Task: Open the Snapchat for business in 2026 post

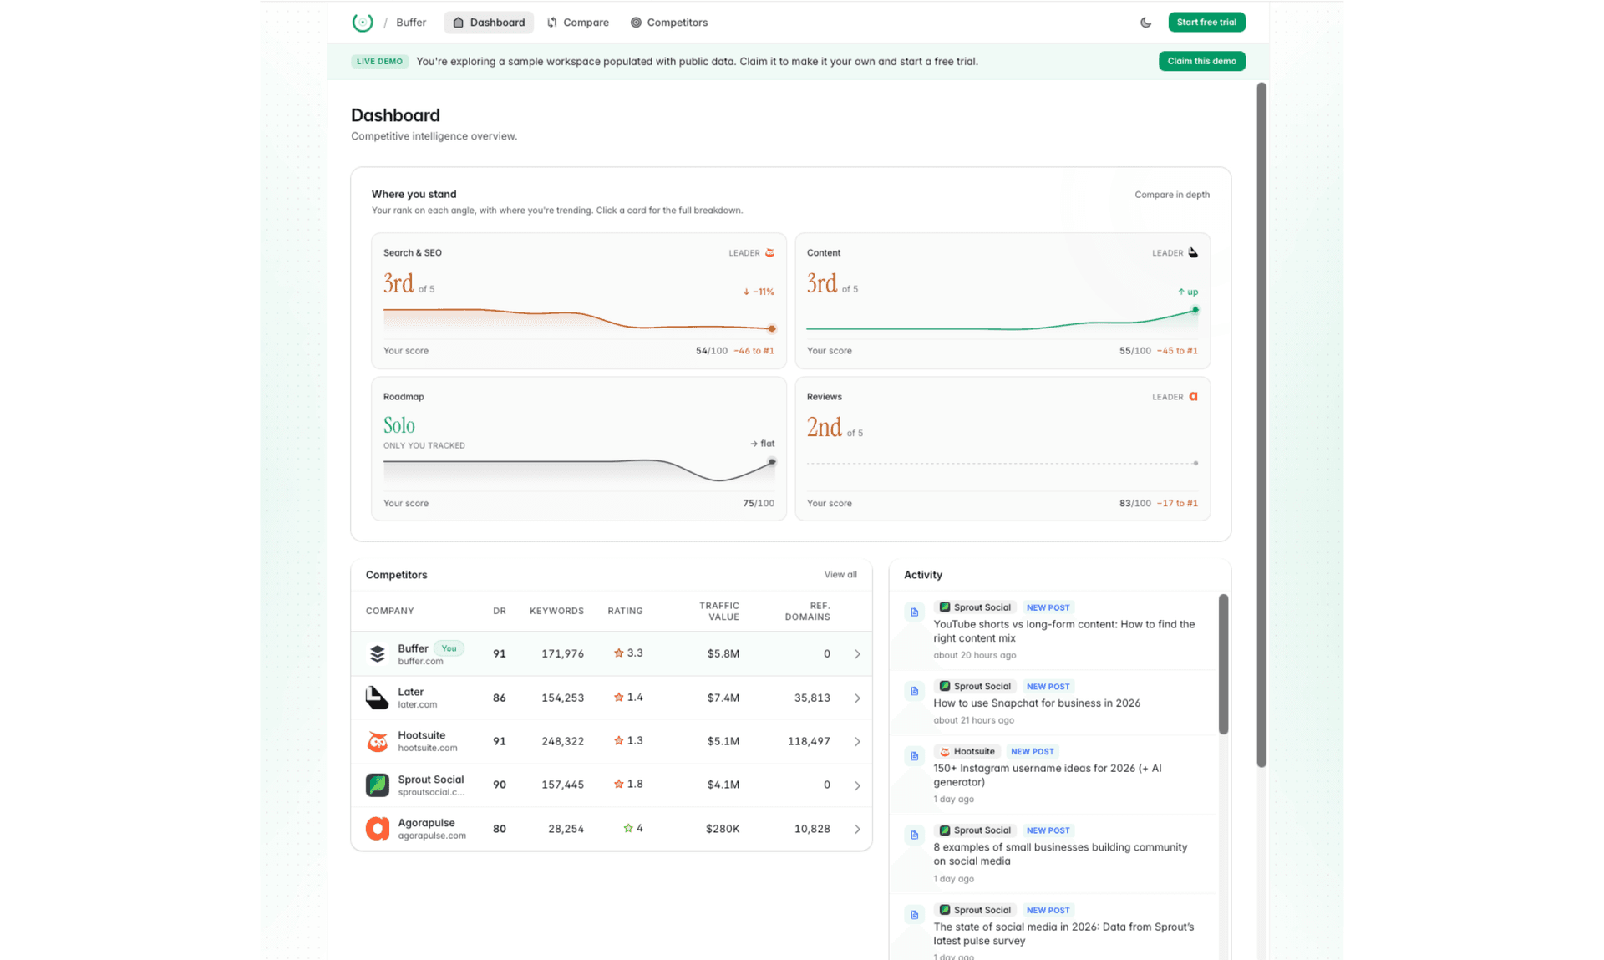Action: click(x=1037, y=703)
